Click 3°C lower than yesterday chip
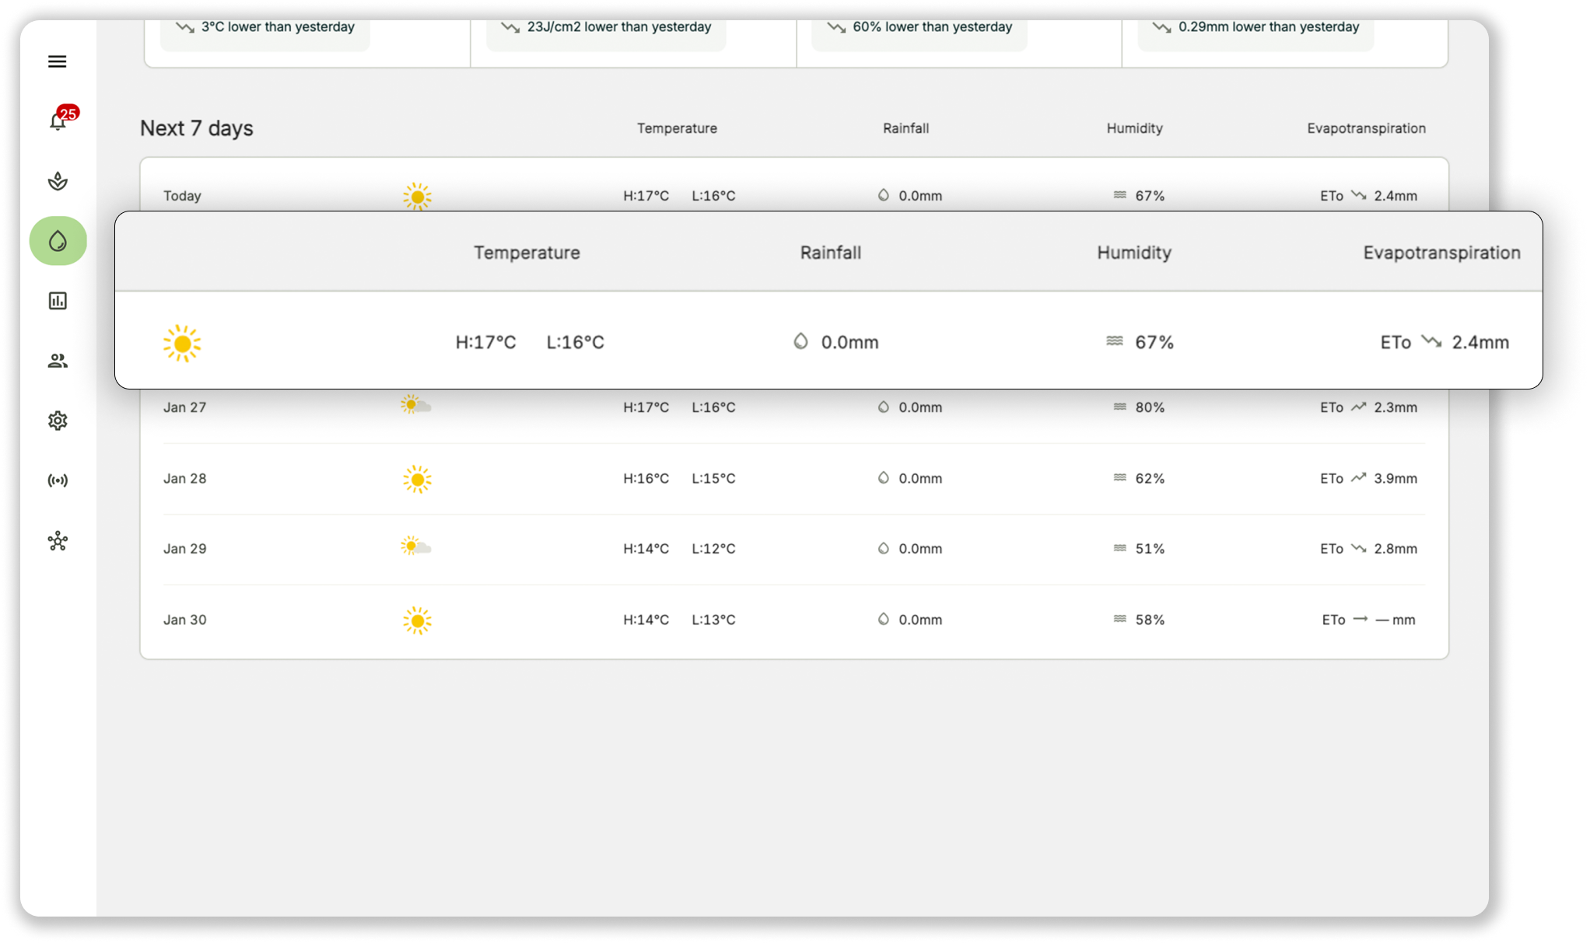 pos(265,28)
